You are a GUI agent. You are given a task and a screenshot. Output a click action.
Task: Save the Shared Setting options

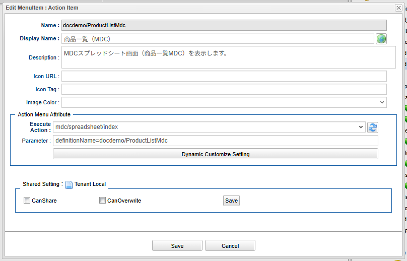click(231, 201)
